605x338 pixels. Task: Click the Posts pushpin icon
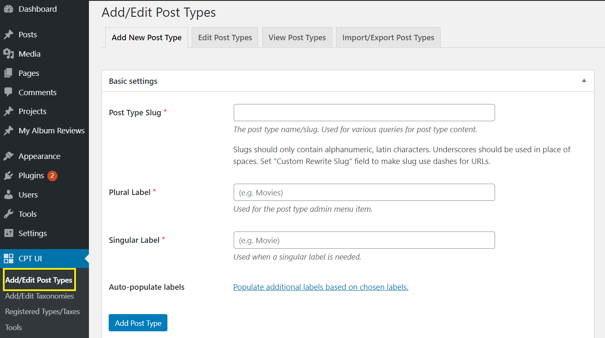click(8, 34)
